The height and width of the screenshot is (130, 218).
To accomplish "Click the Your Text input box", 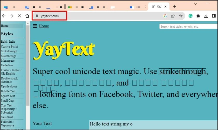I will [153, 125].
